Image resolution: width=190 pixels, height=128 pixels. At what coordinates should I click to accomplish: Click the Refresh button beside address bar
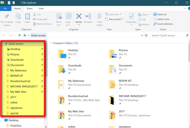(x=146, y=35)
